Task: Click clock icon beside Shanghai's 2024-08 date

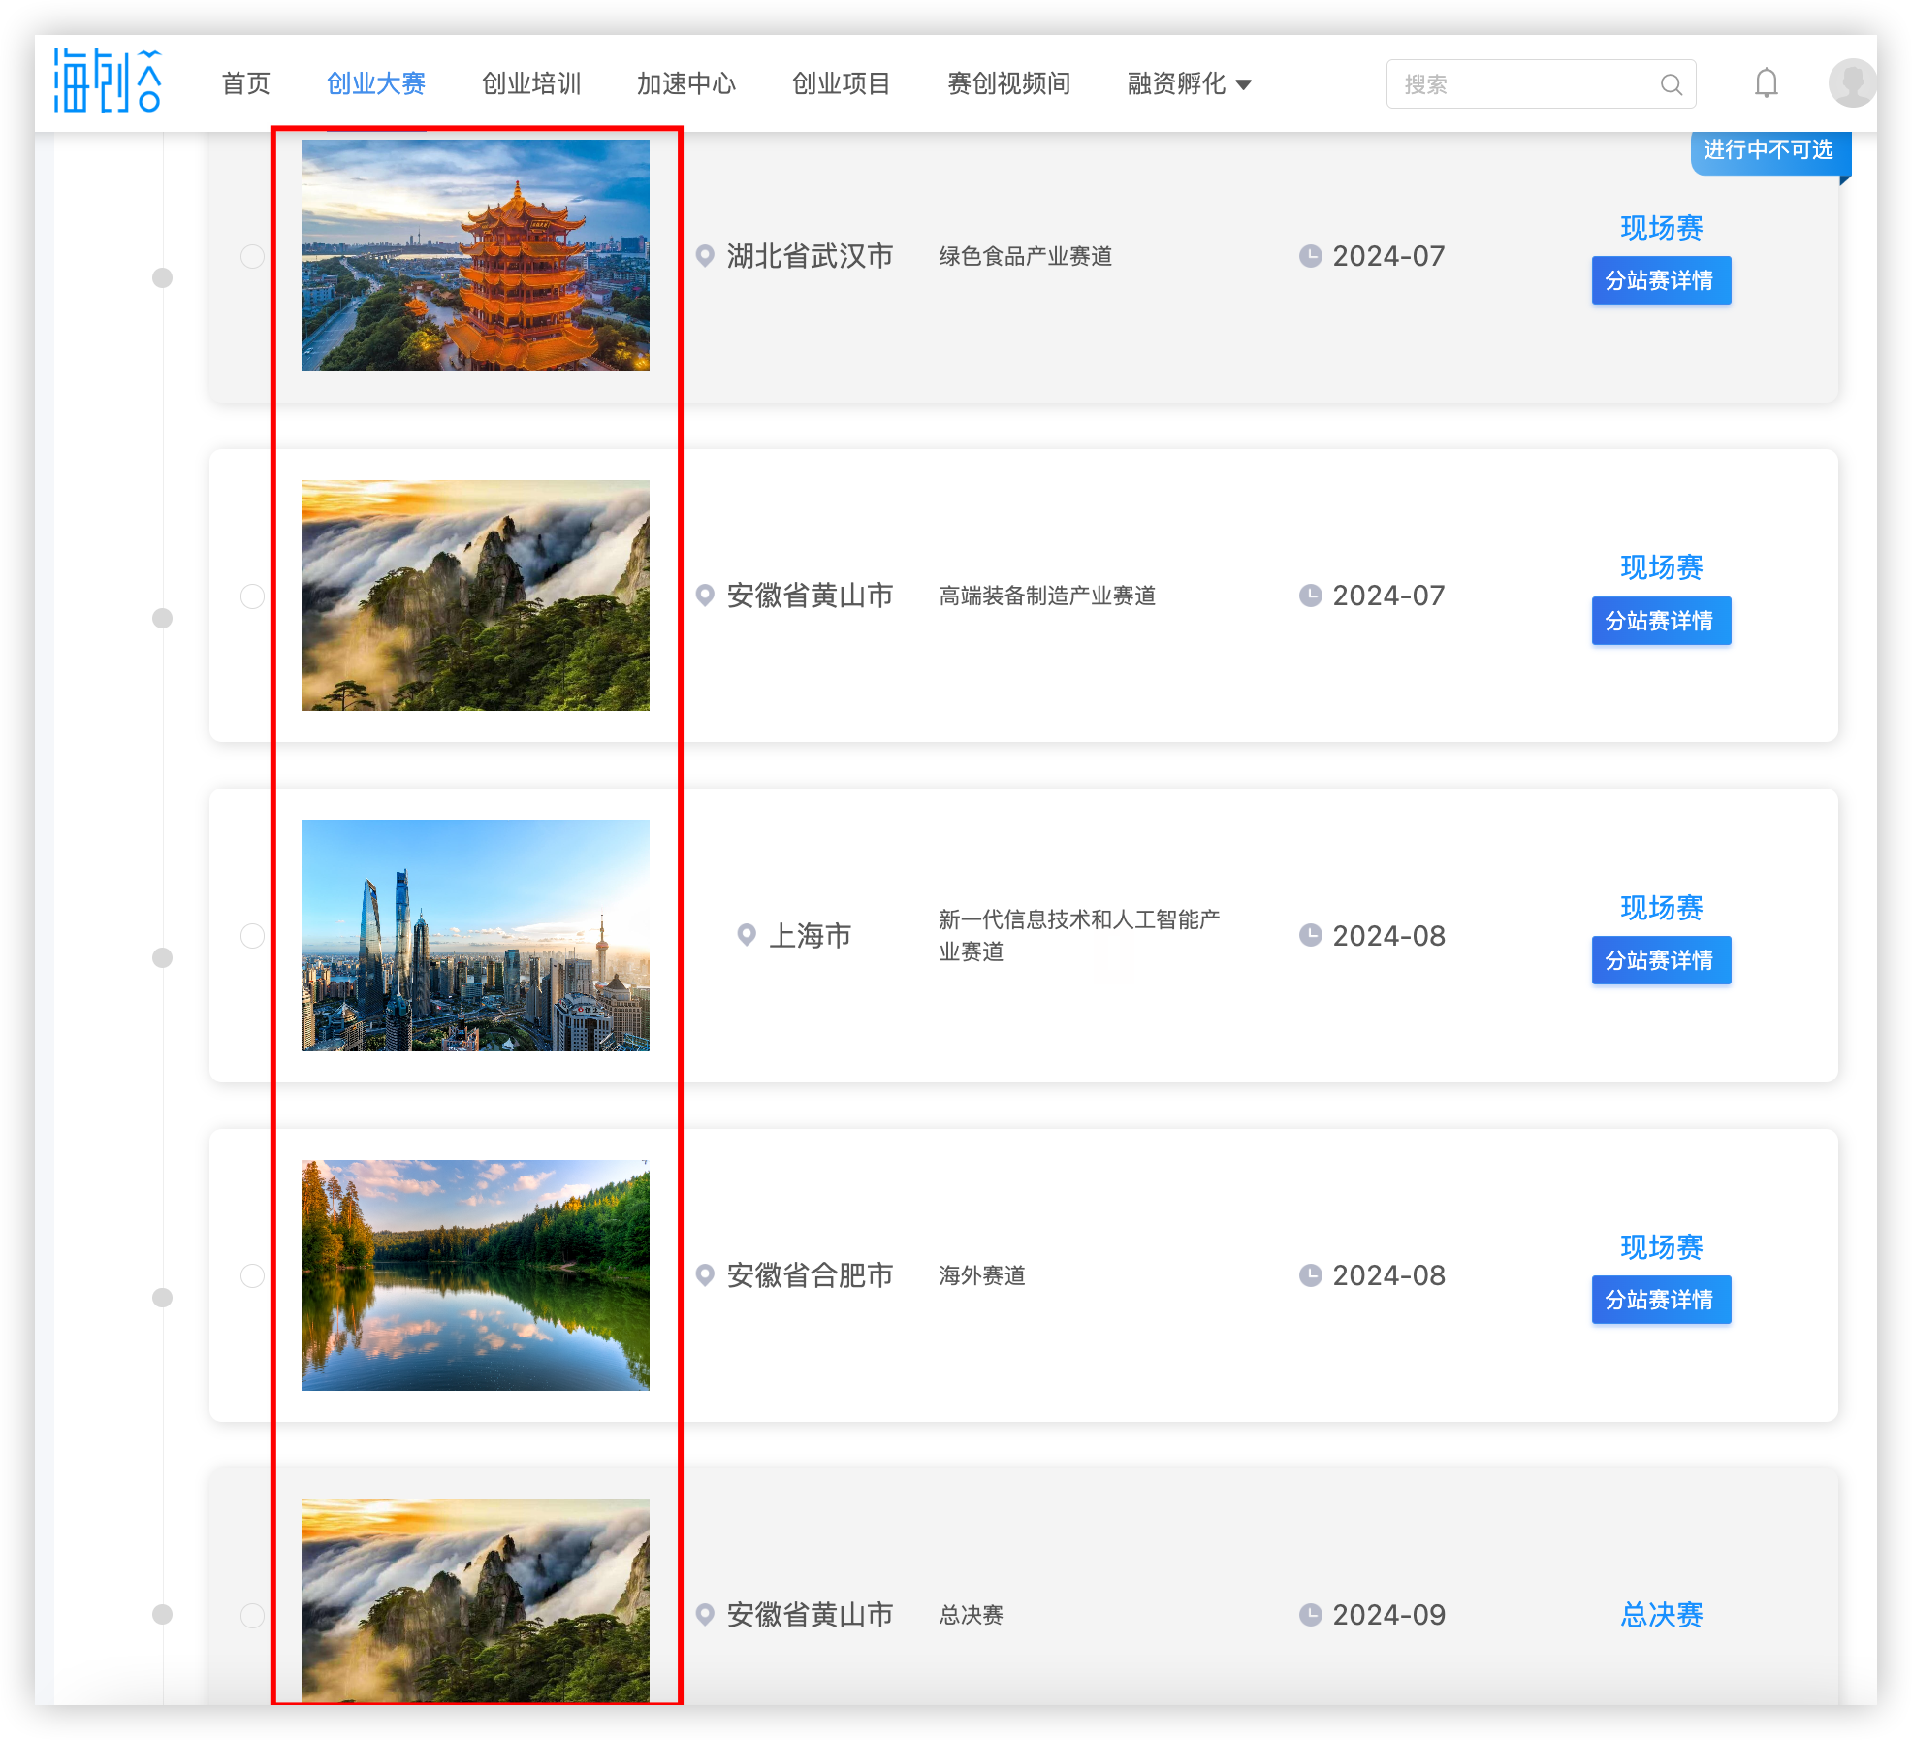Action: pos(1310,935)
